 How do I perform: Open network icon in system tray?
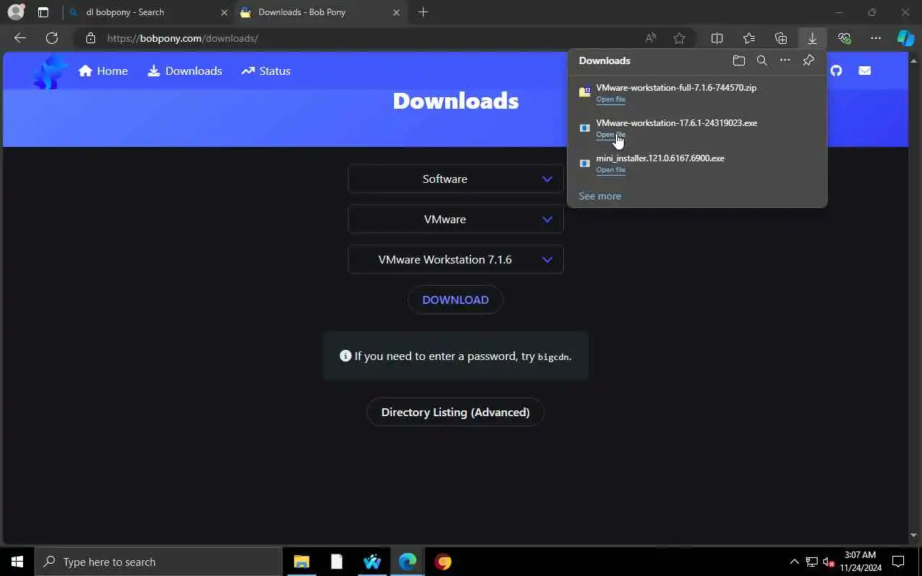pyautogui.click(x=811, y=562)
